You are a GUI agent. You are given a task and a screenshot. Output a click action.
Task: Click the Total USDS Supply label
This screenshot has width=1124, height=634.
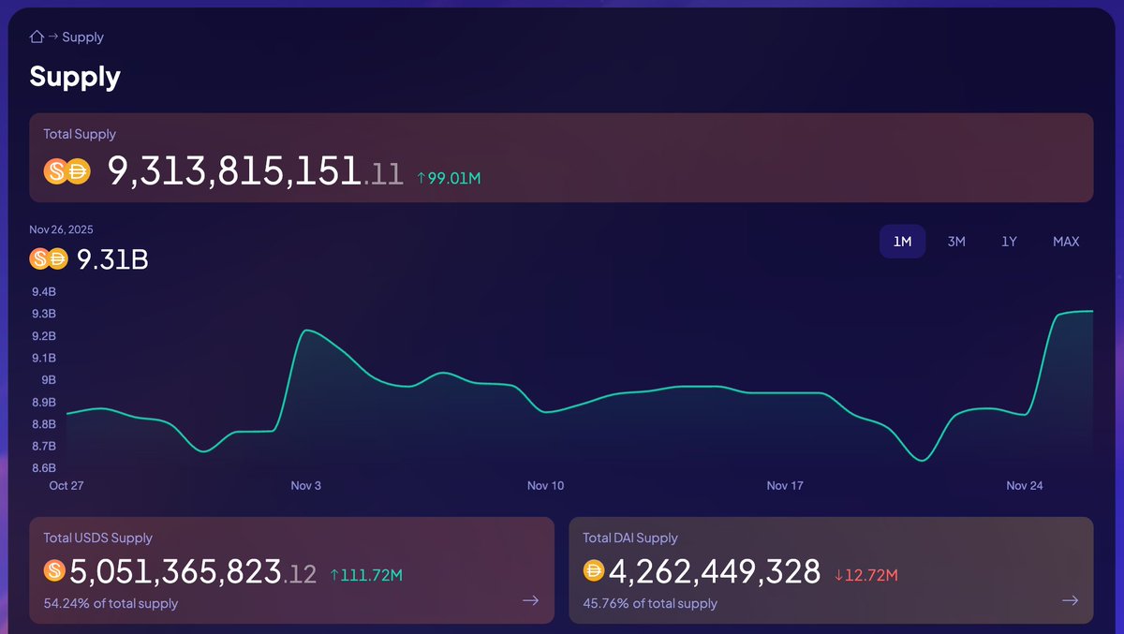click(97, 538)
